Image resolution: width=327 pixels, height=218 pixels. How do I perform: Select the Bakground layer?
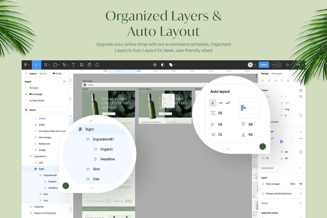45,144
